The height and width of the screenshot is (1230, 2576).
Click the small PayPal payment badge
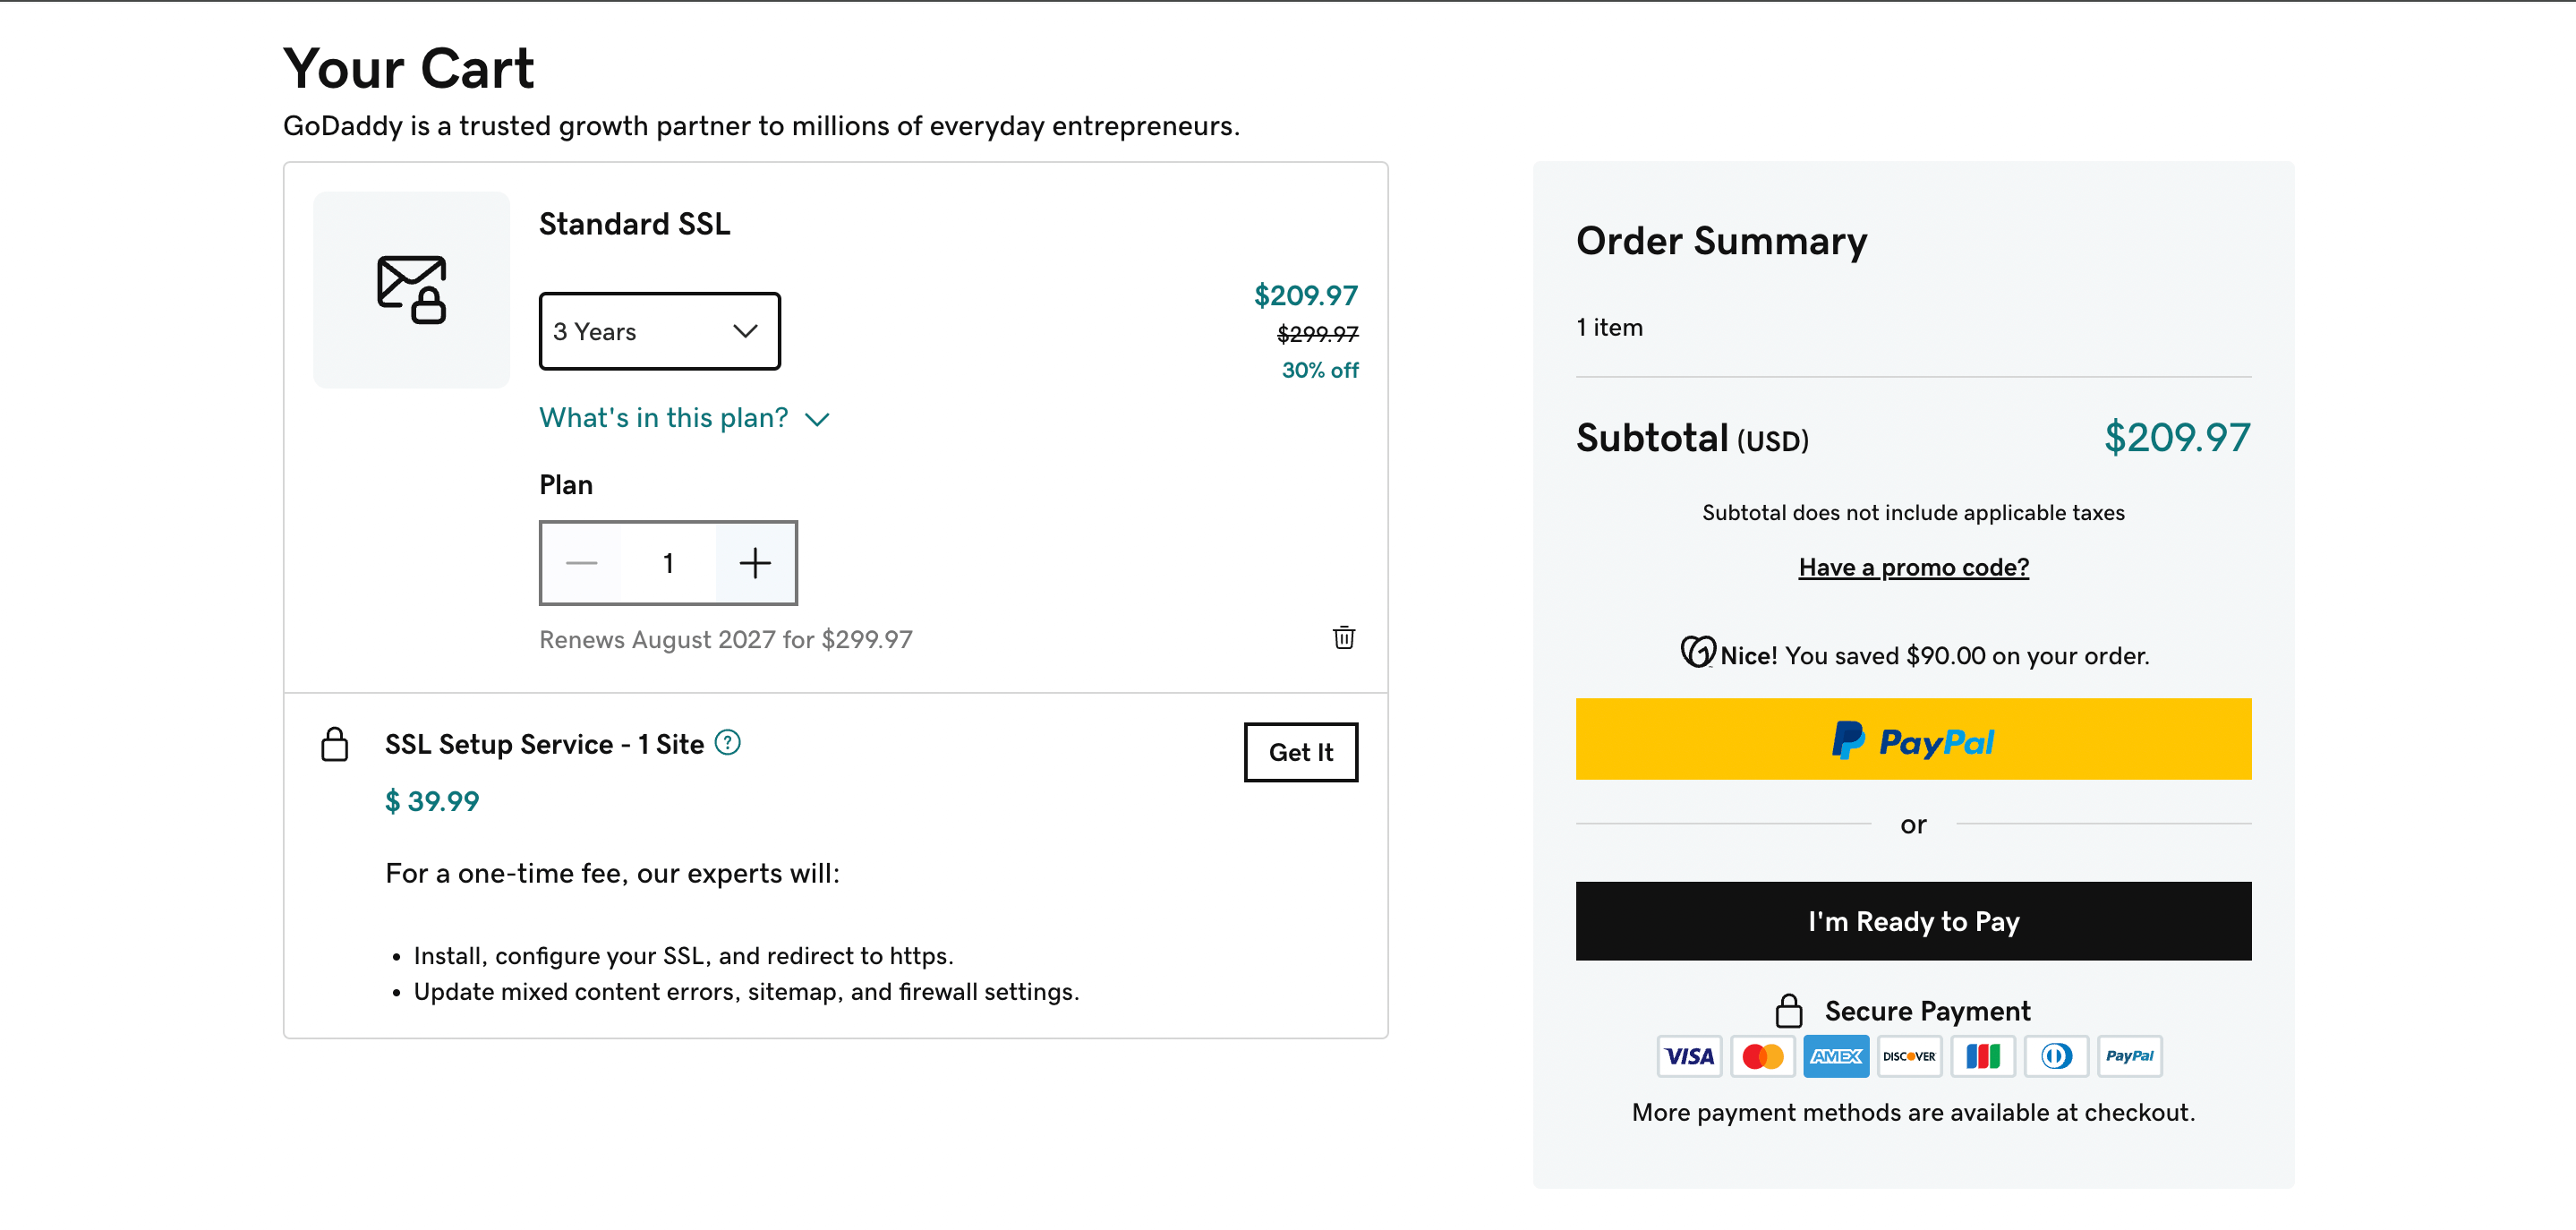click(x=2130, y=1056)
